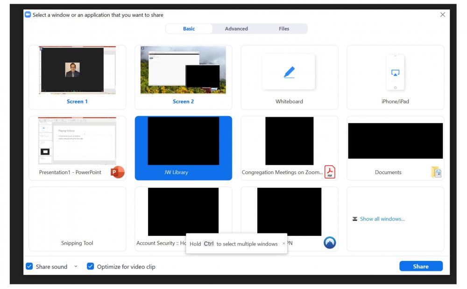
Task: Click the Zoom logo in title bar
Action: [x=28, y=15]
